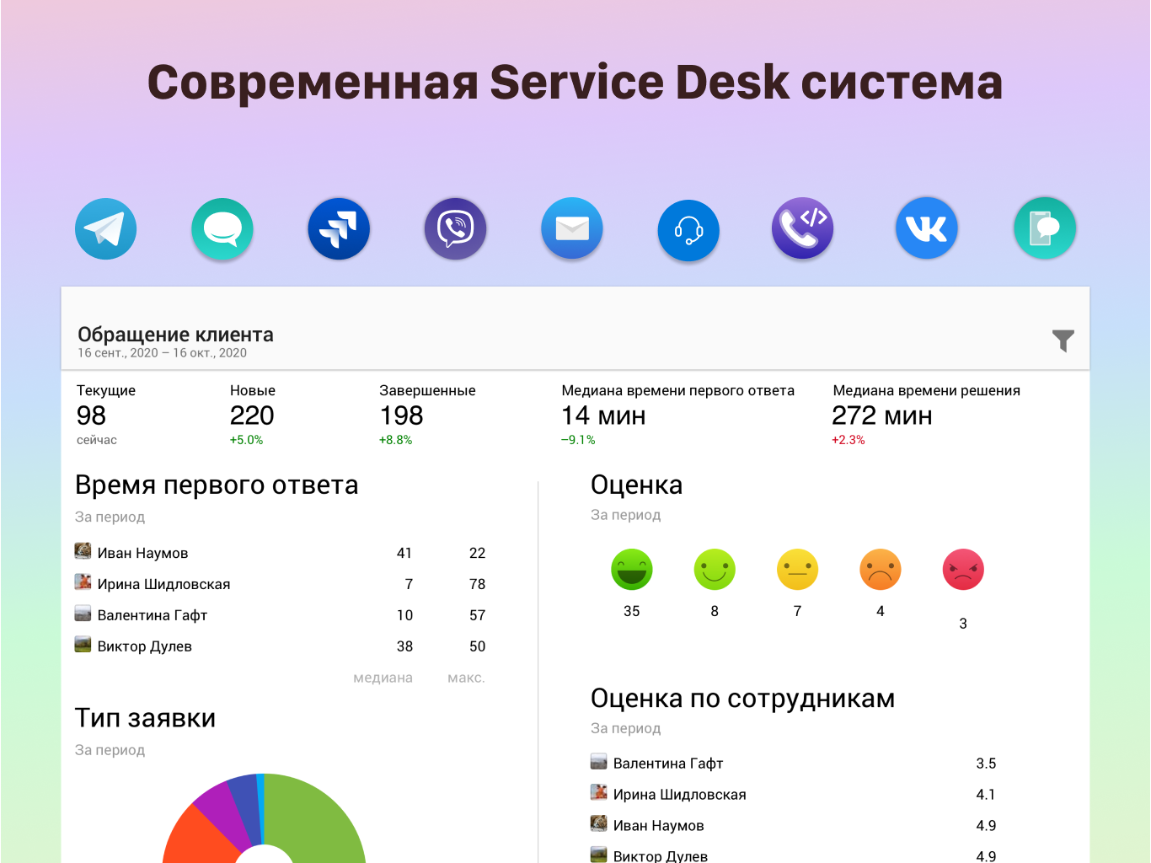Viewport: 1151px width, 863px height.
Task: Click the headset support icon
Action: pos(688,230)
